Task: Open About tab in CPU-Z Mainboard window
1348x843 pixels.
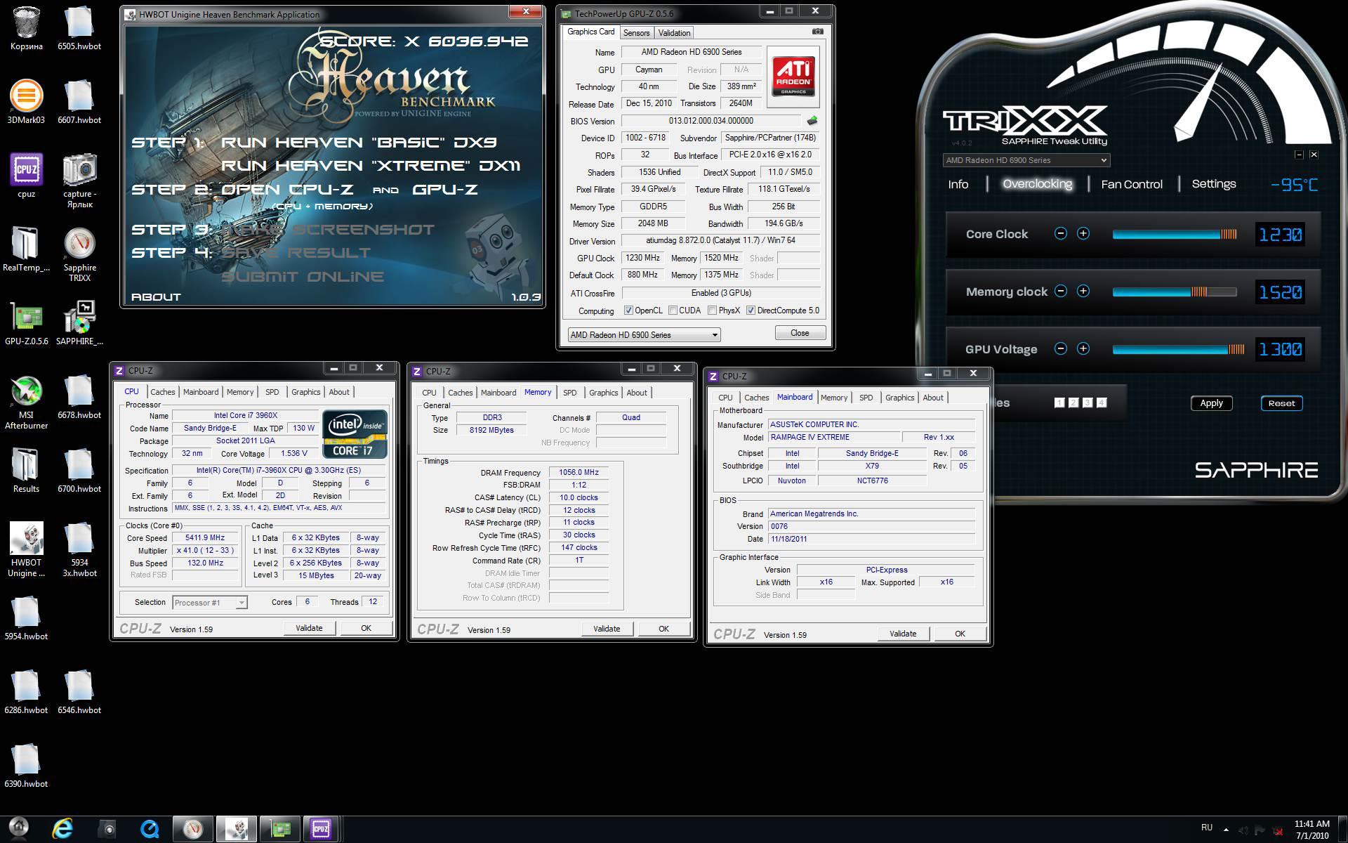Action: pos(932,398)
